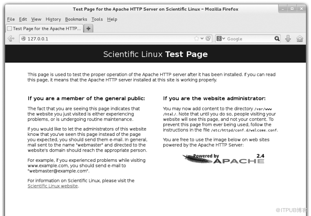Click the website administrator section heading
311x216 pixels.
click(x=214, y=99)
